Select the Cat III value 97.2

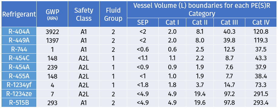click(230, 94)
